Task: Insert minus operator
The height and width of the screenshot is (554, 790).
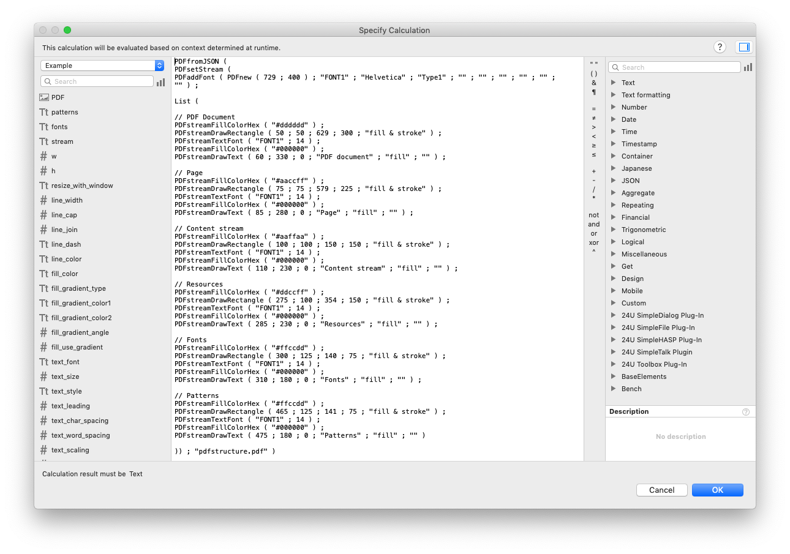Action: click(x=594, y=181)
